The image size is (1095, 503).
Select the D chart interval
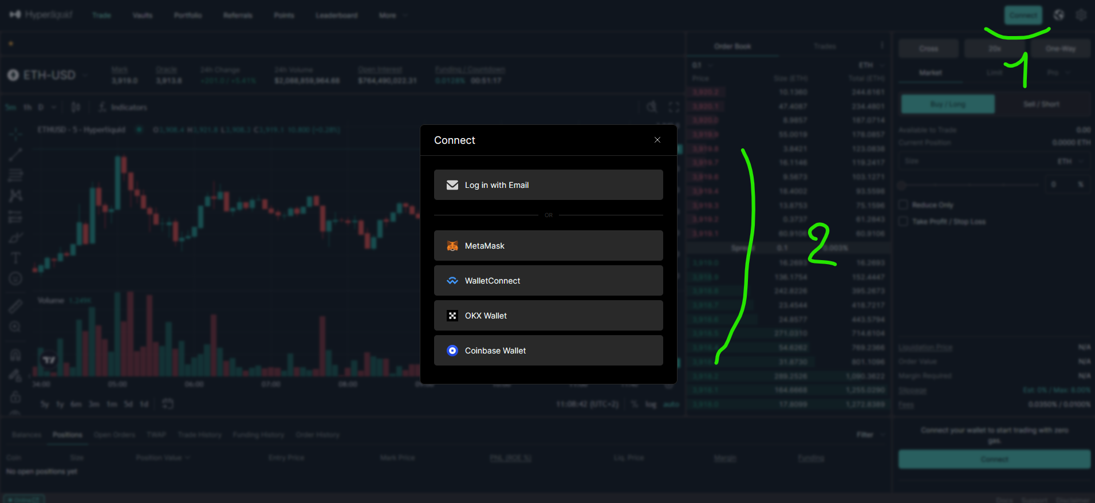coord(41,107)
